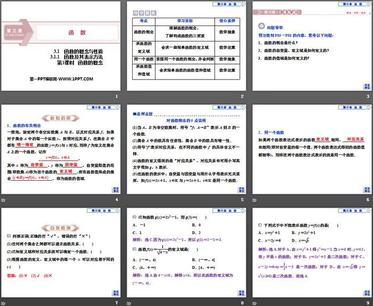Click the bottom-right navigation icon on slide 4

116,190
